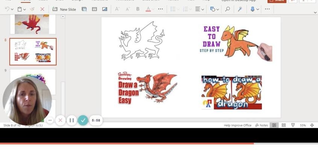Click the magnifying glass search icon
The width and height of the screenshot is (318, 159).
pos(227,9)
